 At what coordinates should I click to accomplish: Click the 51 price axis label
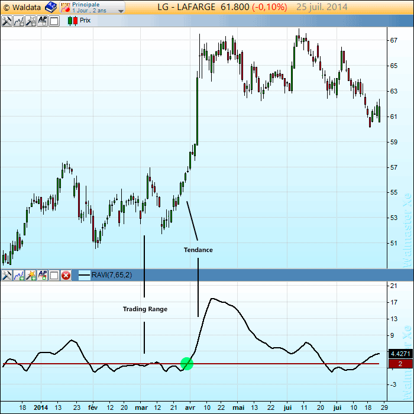point(393,243)
